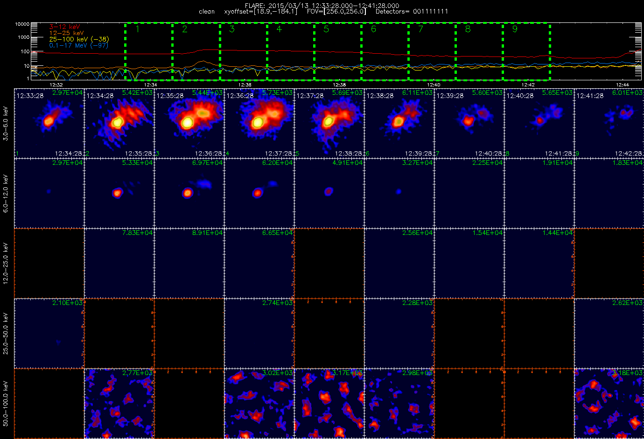Open the 25.0-50.0 keV image labeled 2.62E+03
This screenshot has width=644, height=439.
[609, 333]
